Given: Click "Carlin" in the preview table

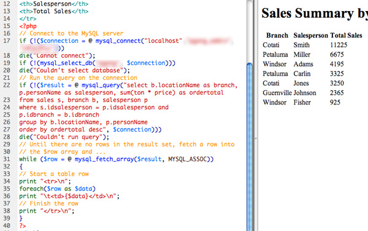Looking at the screenshot, I should tap(302, 74).
